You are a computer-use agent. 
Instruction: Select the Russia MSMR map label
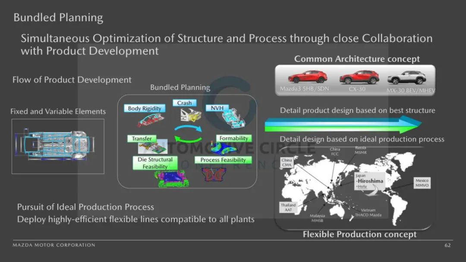[x=360, y=150]
